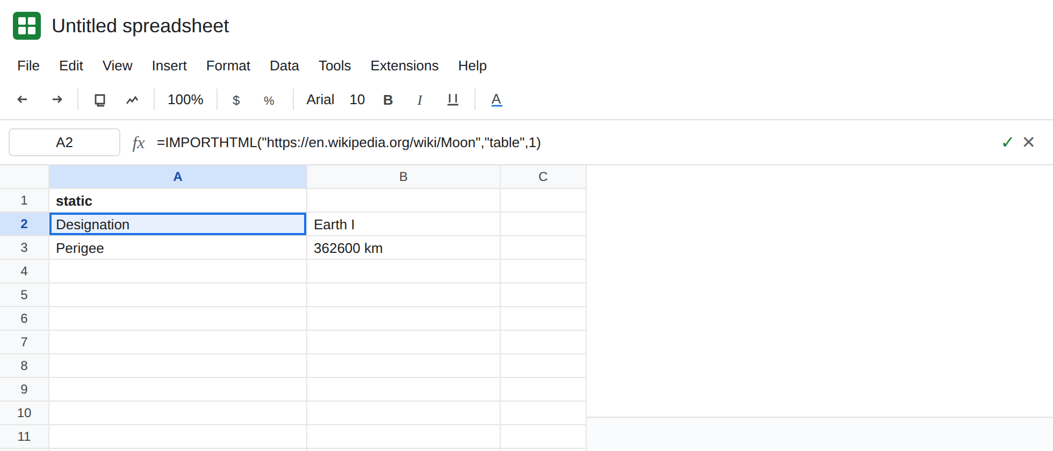Click the fx function icon
The width and height of the screenshot is (1053, 451).
click(x=139, y=143)
